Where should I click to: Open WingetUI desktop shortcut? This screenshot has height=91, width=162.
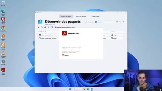pos(3,63)
